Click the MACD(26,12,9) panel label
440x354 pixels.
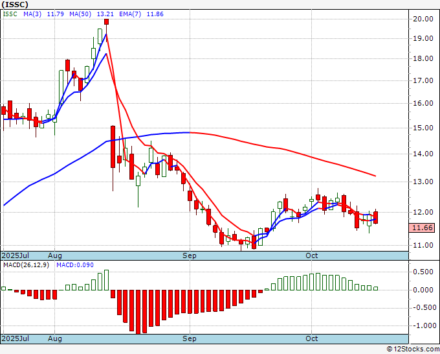[26, 265]
